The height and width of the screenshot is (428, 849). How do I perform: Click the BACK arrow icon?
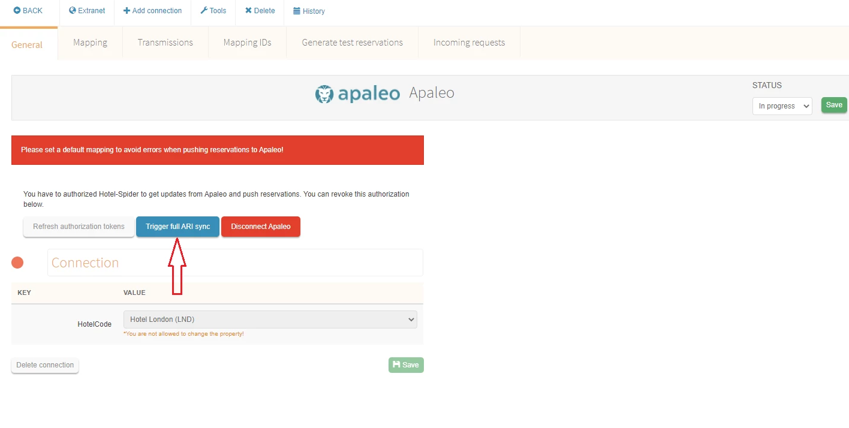pyautogui.click(x=17, y=11)
